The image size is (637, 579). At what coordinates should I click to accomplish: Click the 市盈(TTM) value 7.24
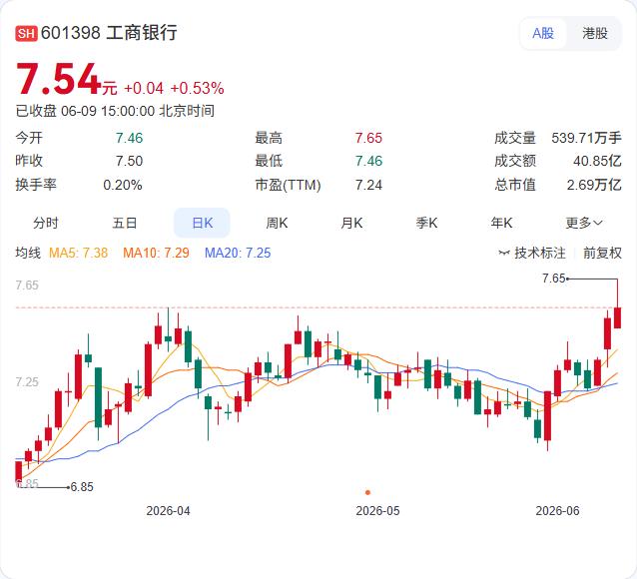368,186
